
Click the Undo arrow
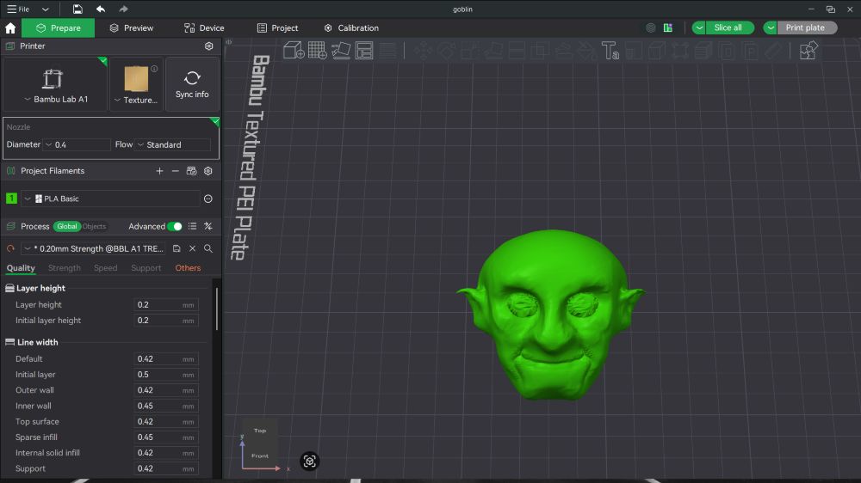101,9
